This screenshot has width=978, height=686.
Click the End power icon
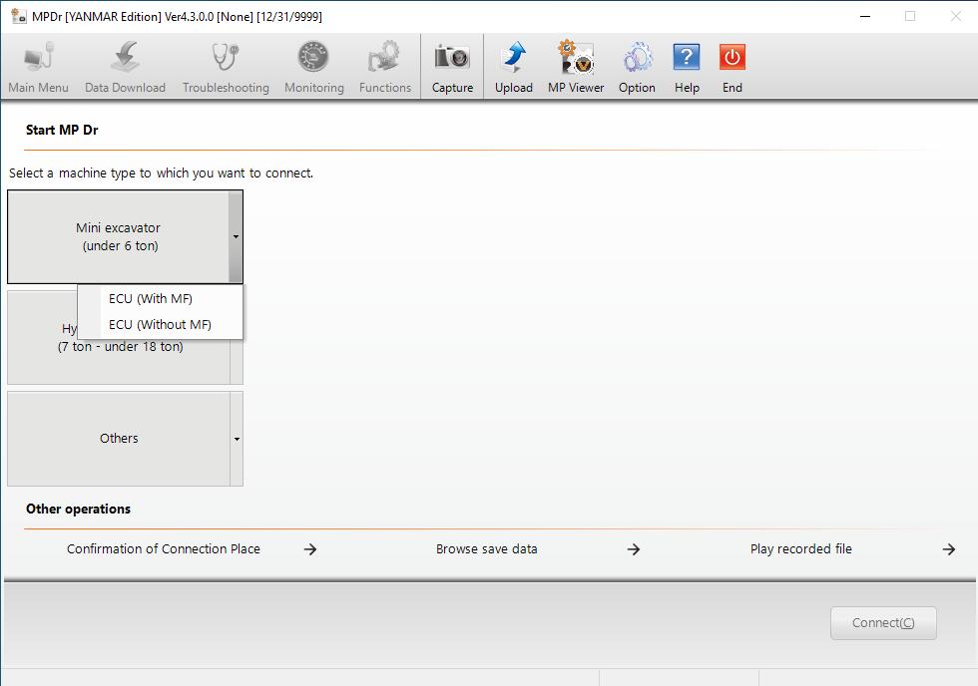tap(732, 62)
